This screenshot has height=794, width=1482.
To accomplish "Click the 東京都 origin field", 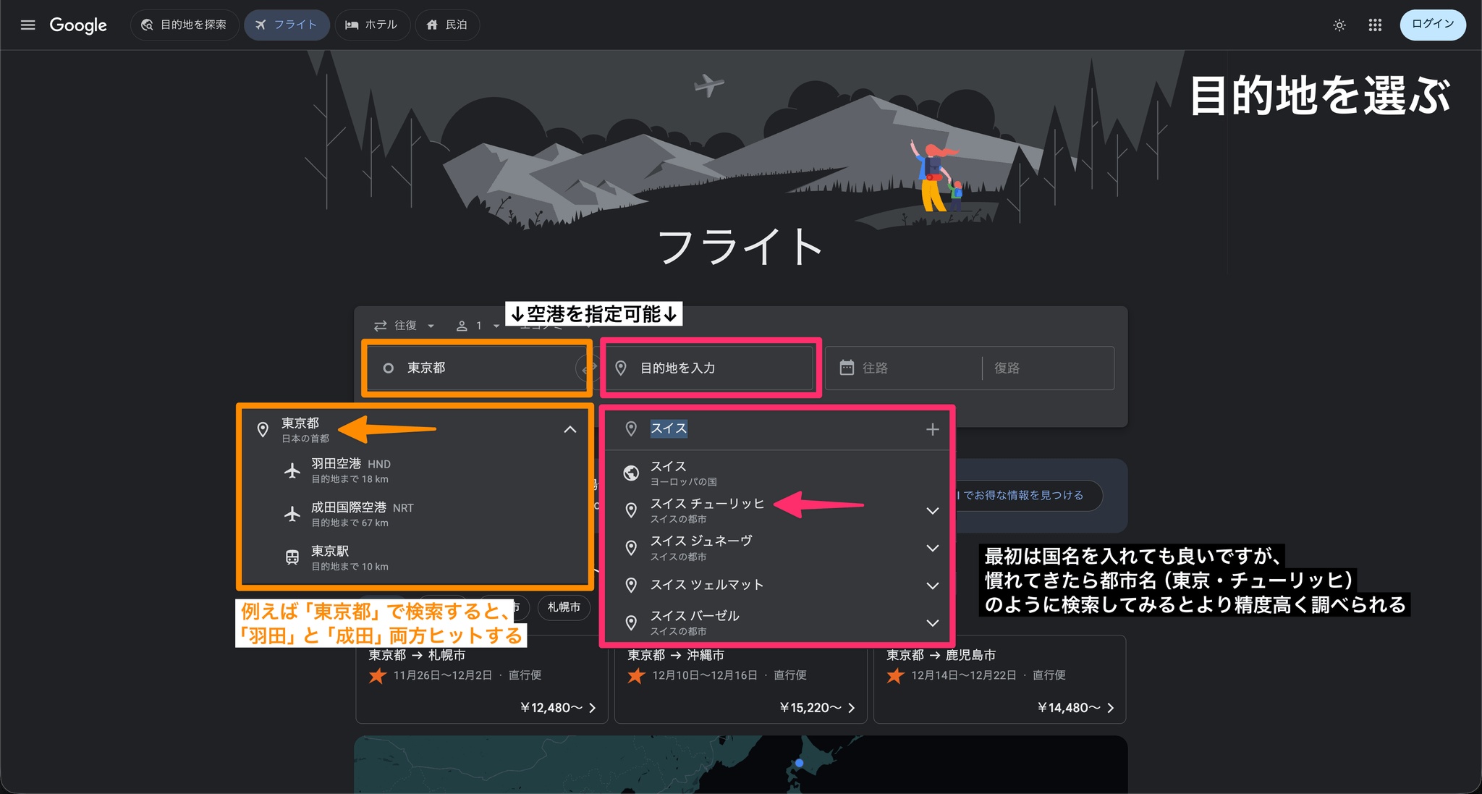I will point(476,368).
